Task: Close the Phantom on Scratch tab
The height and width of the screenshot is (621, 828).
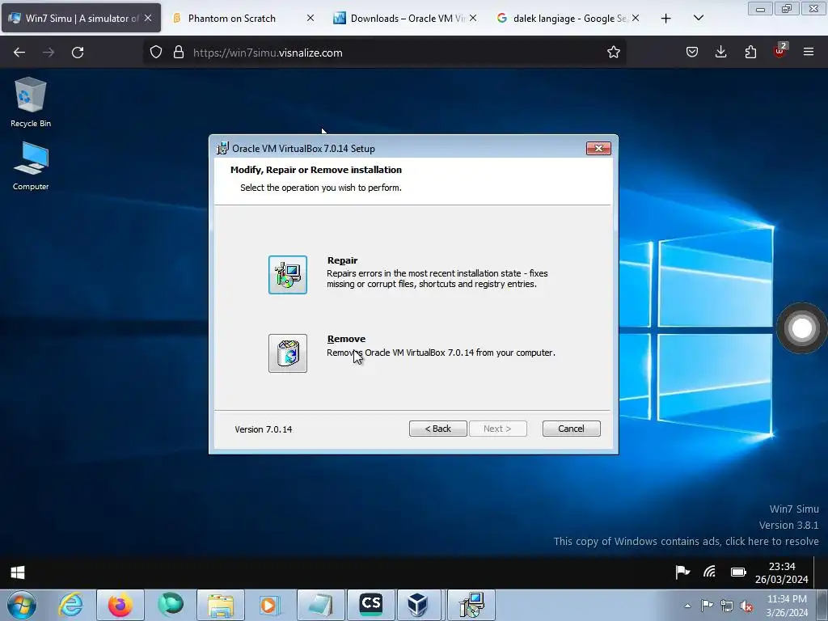Action: click(x=310, y=18)
